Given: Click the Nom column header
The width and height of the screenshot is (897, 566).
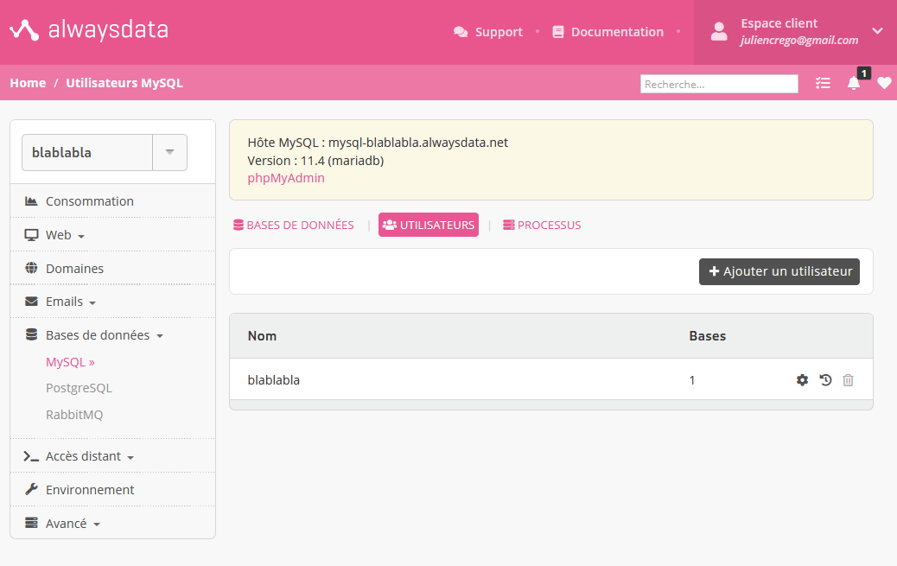Looking at the screenshot, I should point(262,336).
